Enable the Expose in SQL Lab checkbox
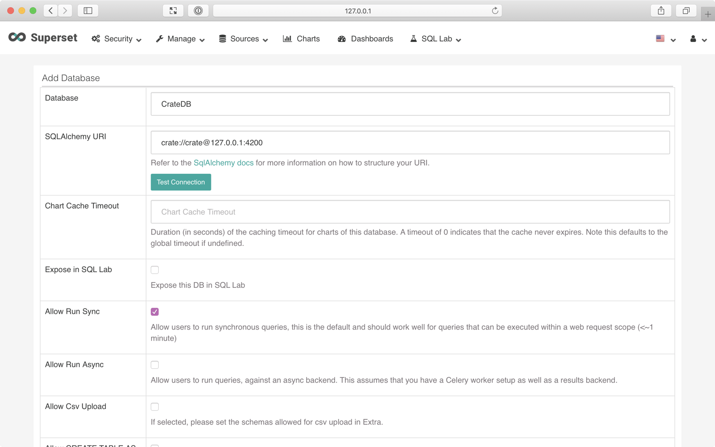 coord(155,270)
